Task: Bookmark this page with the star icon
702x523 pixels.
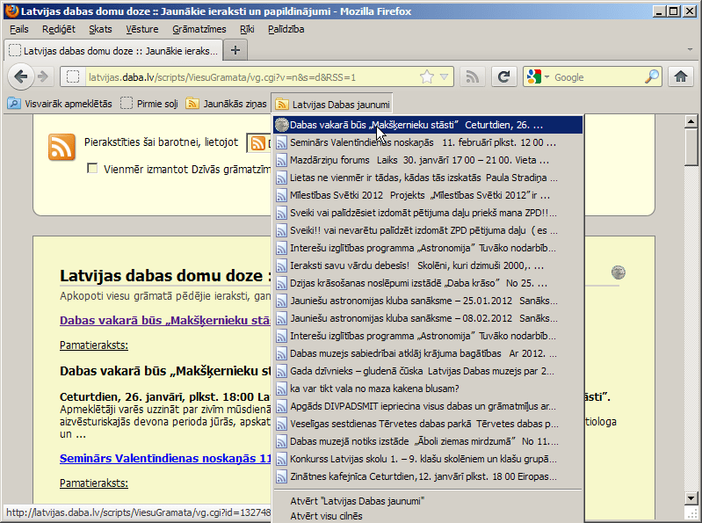Action: coord(427,77)
